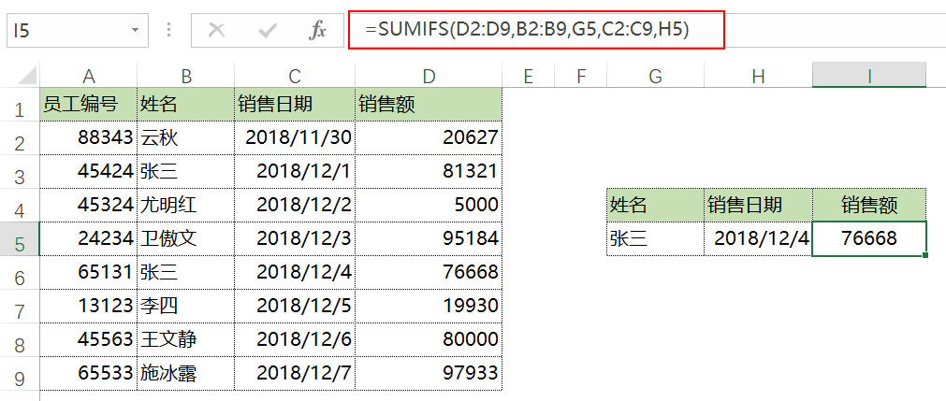Image resolution: width=946 pixels, height=401 pixels.
Task: Select row 1 header
Action: 20,105
